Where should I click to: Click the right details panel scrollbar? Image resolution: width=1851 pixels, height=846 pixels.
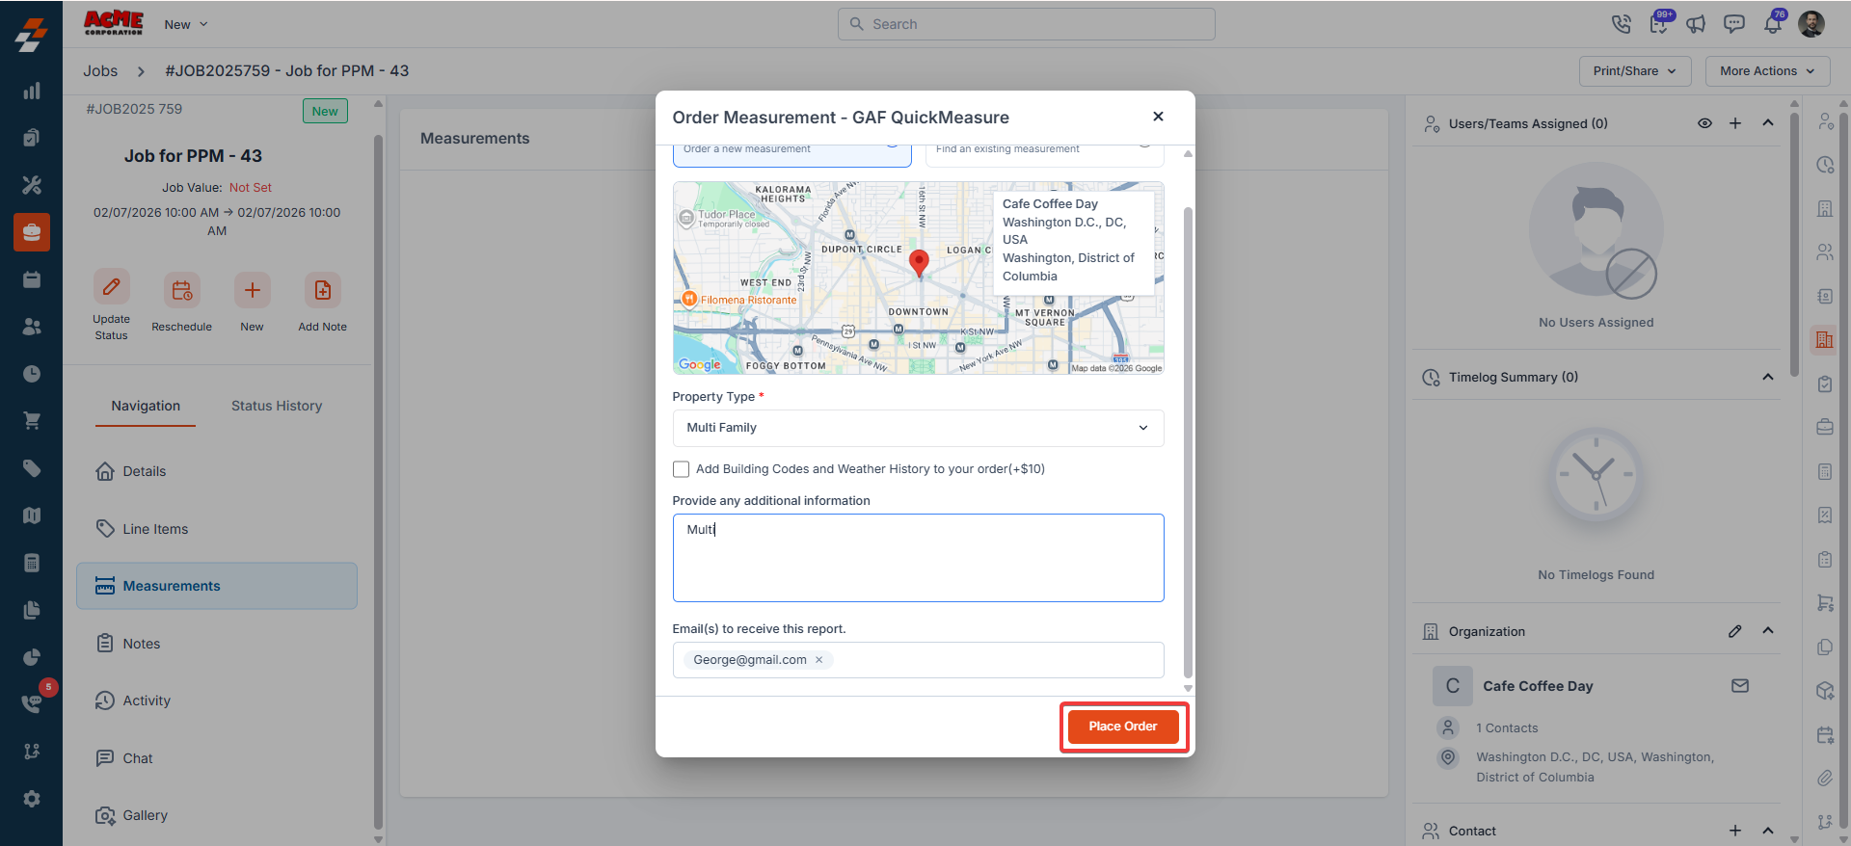(x=1794, y=246)
